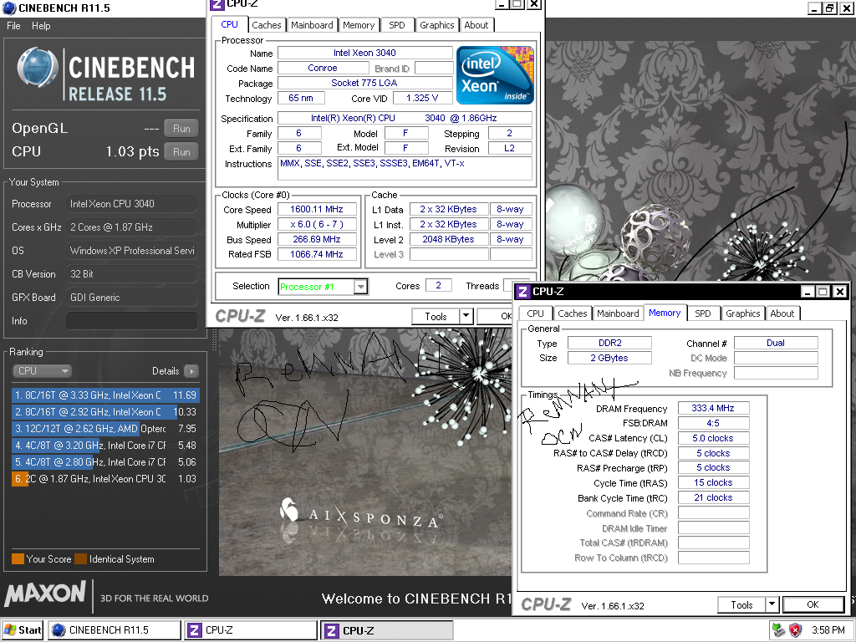Click the Windows Start button

(23, 630)
